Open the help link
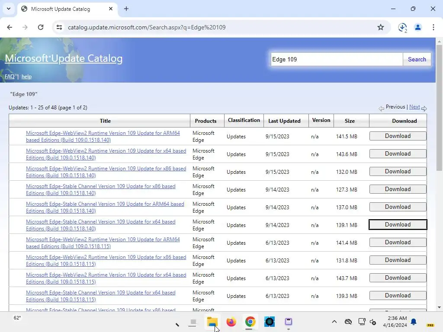The height and width of the screenshot is (332, 443). [26, 77]
